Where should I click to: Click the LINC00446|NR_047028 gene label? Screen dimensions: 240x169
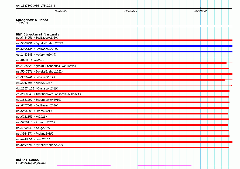pos(32,163)
